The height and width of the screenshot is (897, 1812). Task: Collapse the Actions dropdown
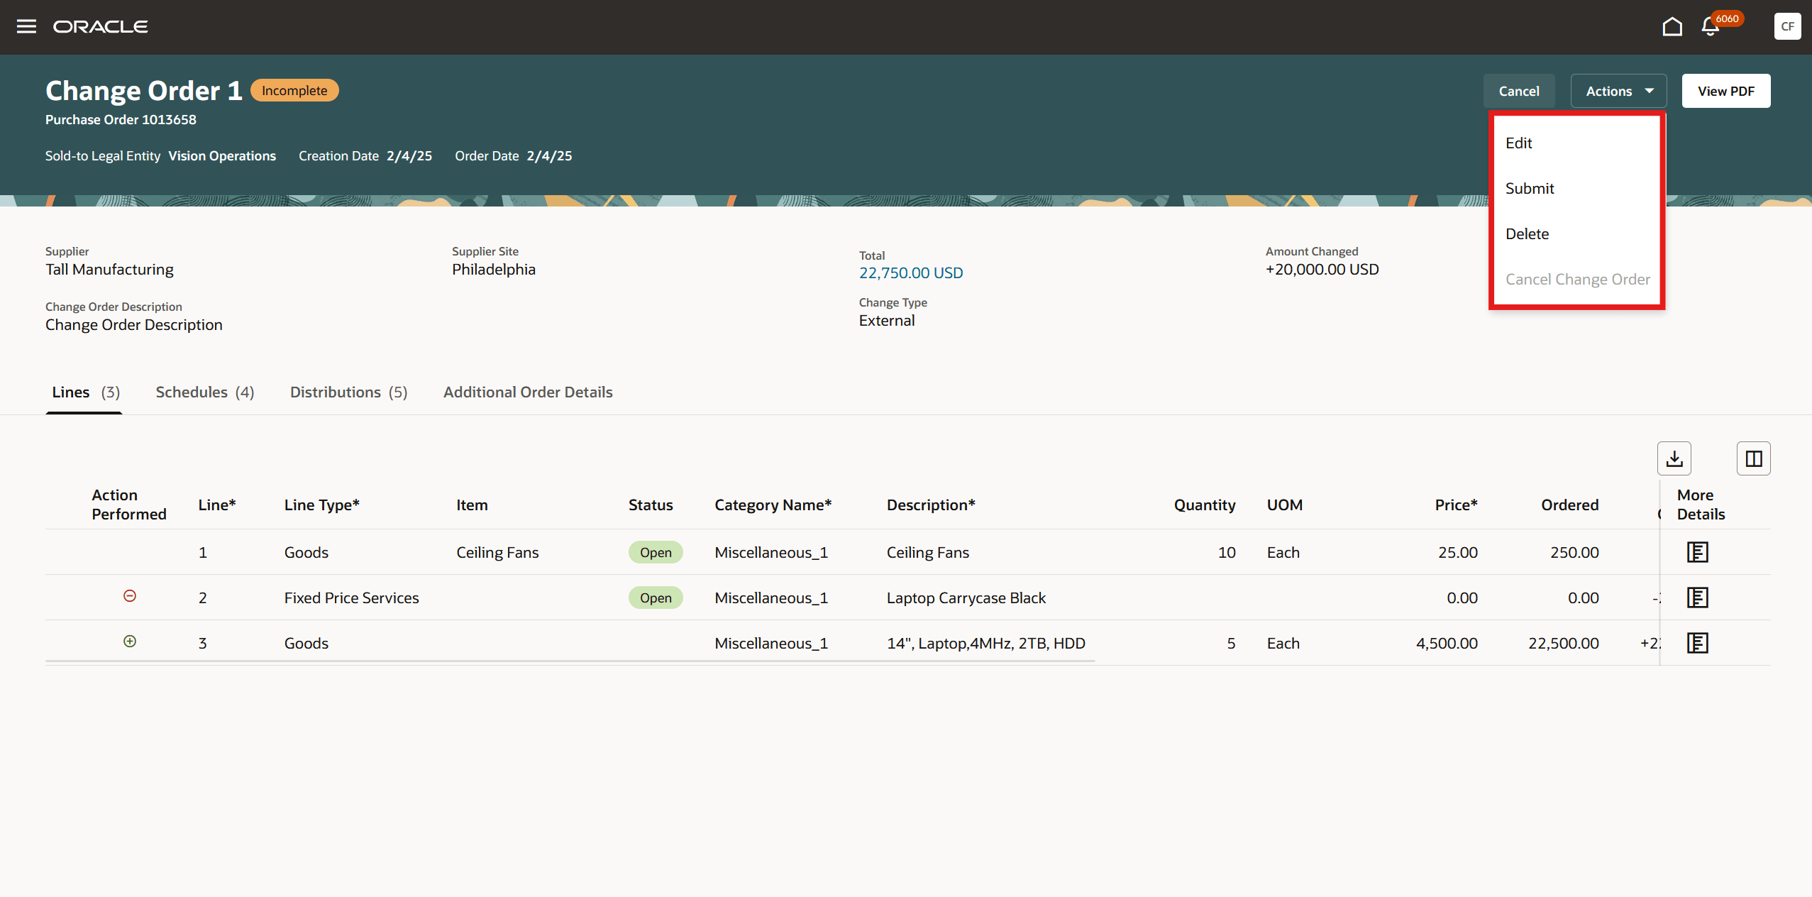click(x=1618, y=91)
